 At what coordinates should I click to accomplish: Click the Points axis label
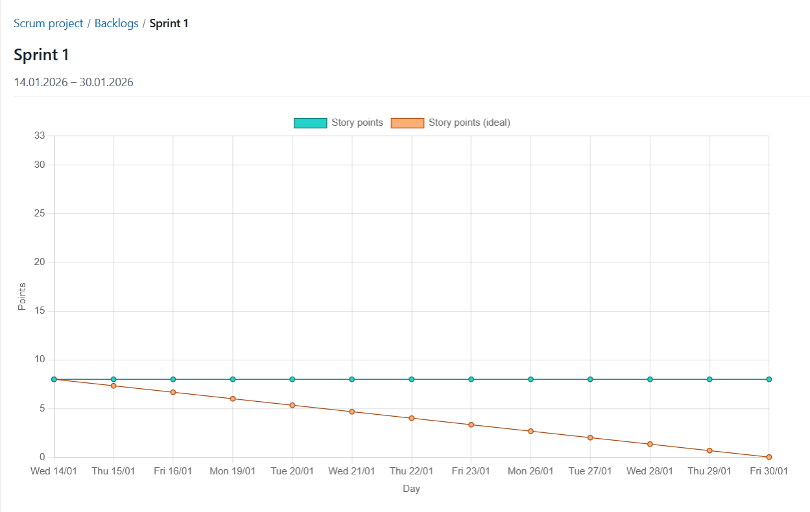(x=22, y=296)
